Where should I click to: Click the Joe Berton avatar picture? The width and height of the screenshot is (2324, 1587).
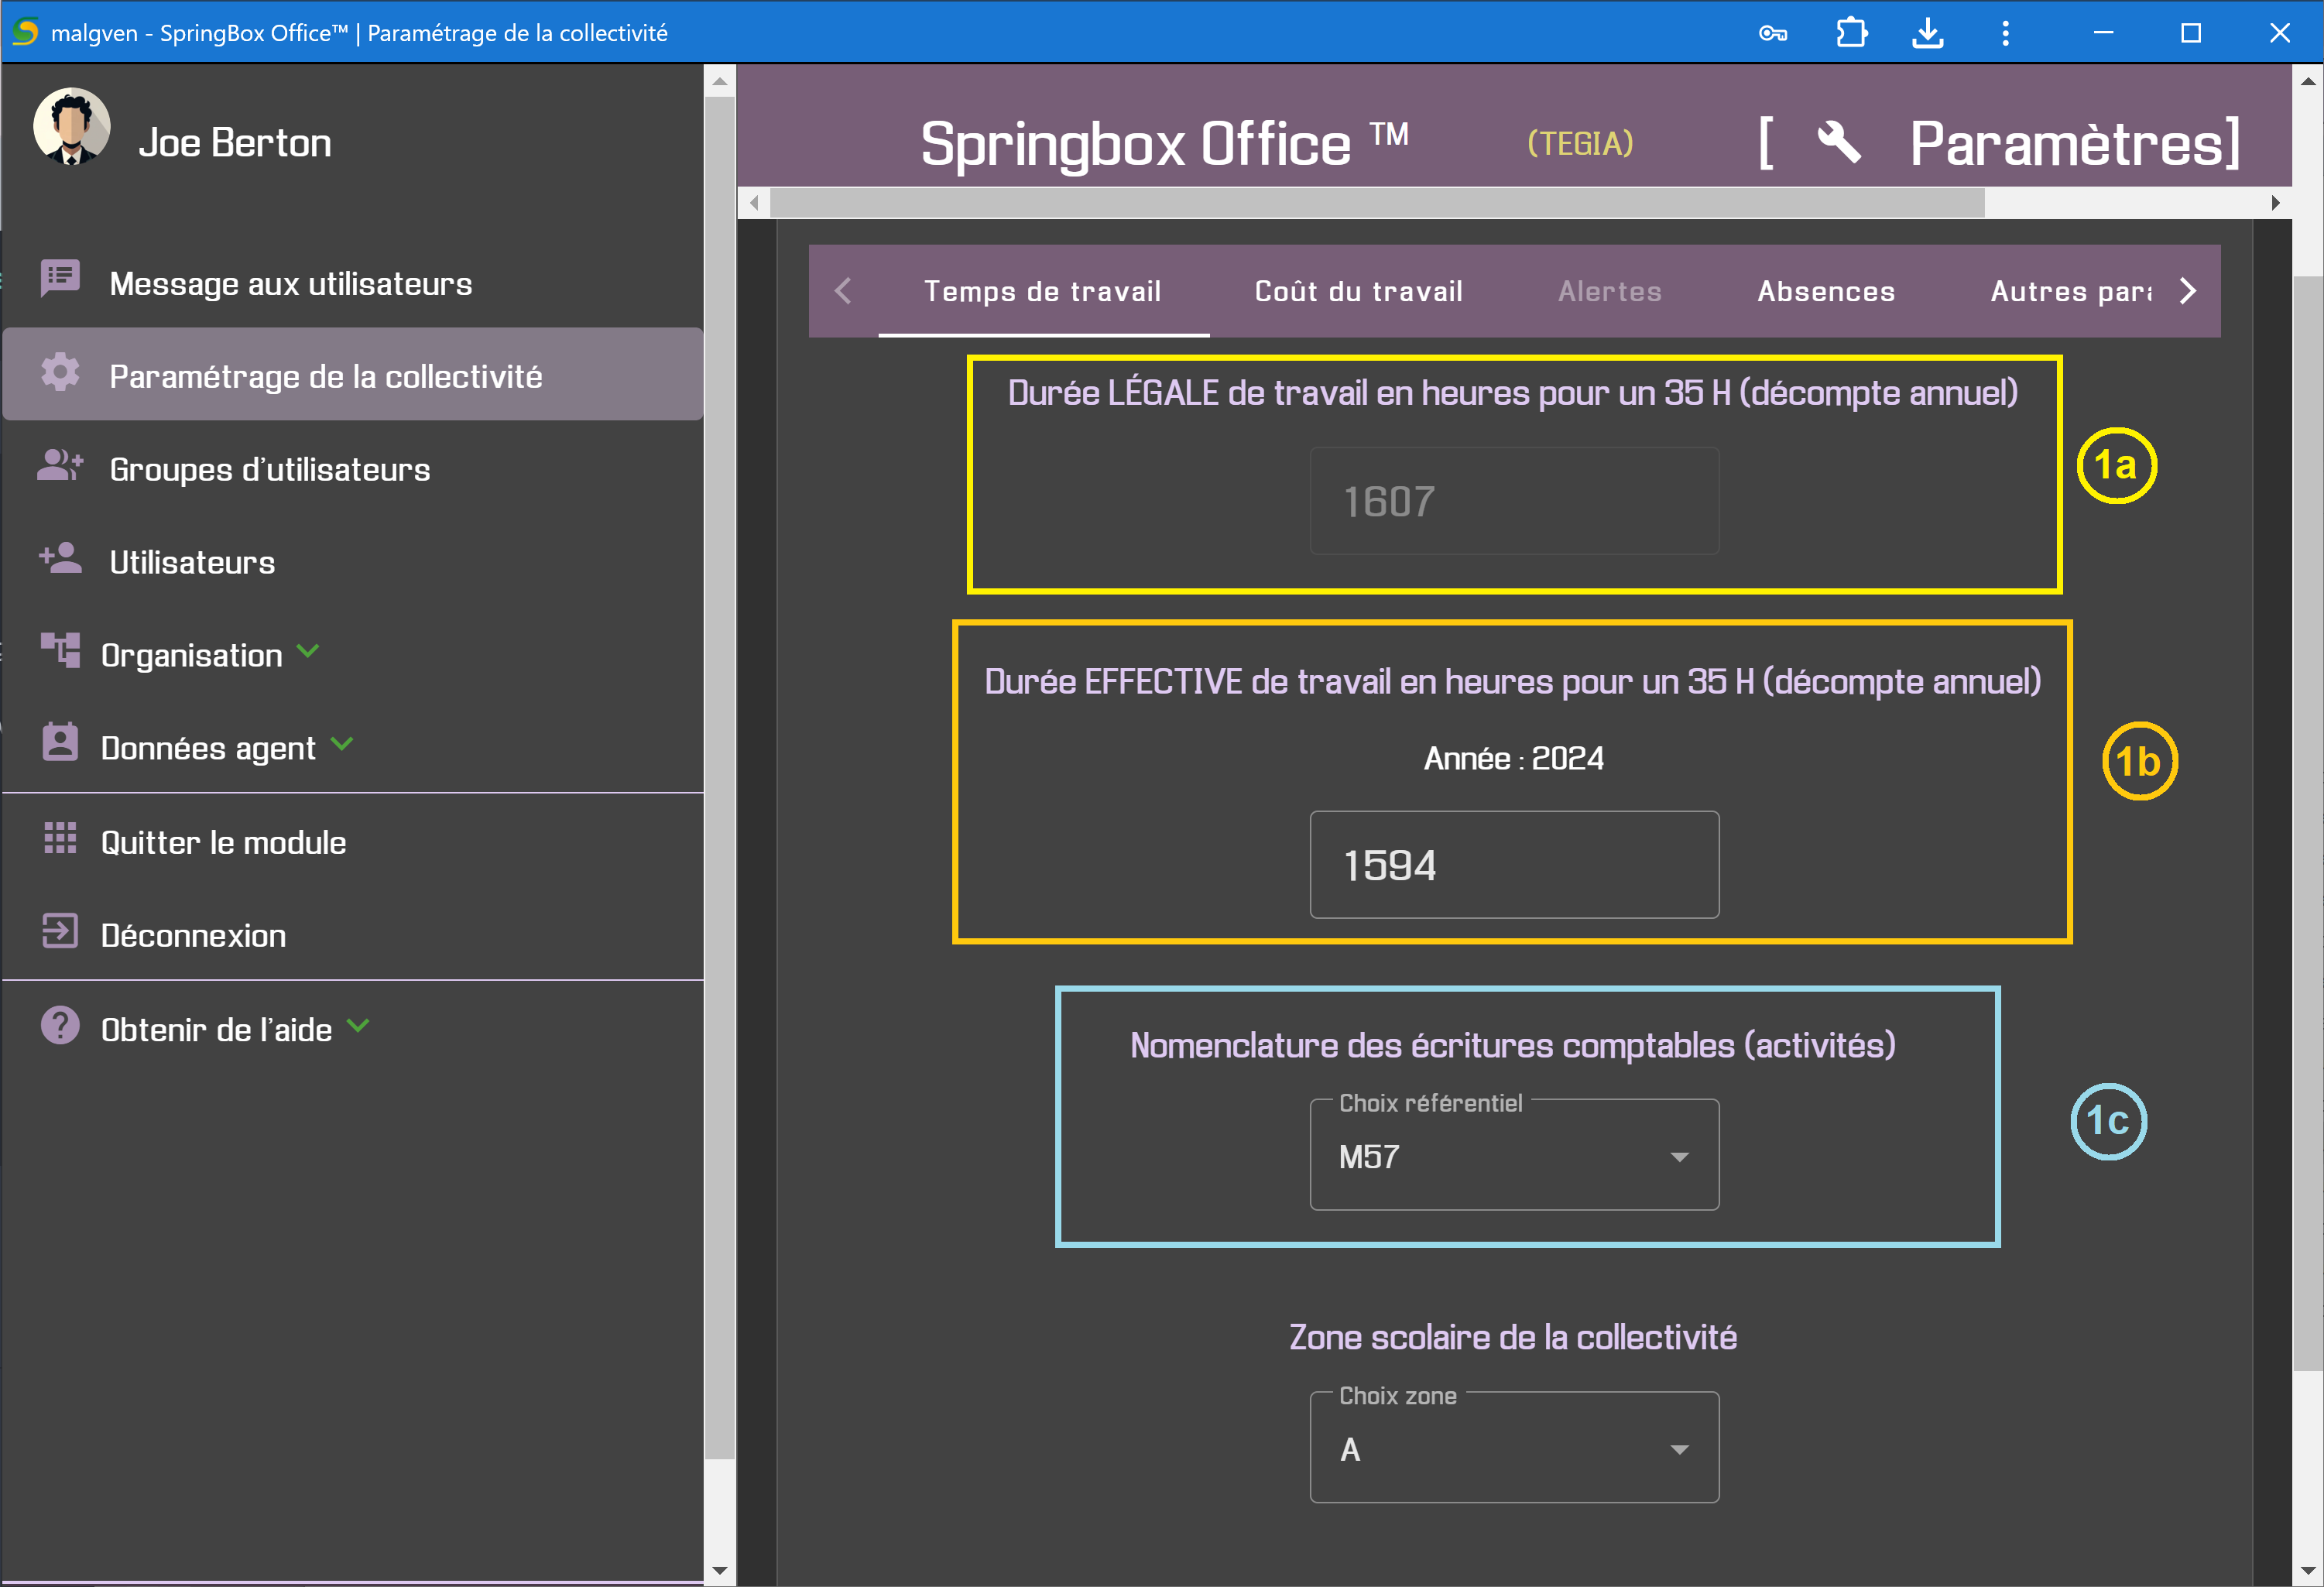click(x=71, y=127)
